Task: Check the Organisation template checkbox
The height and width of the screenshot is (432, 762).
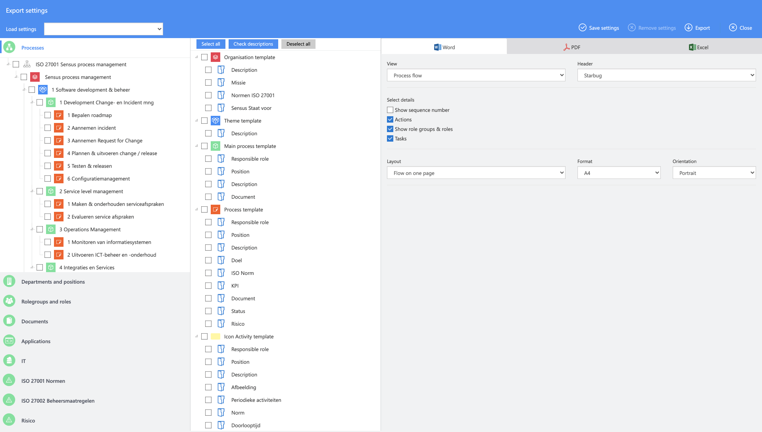Action: click(x=204, y=57)
